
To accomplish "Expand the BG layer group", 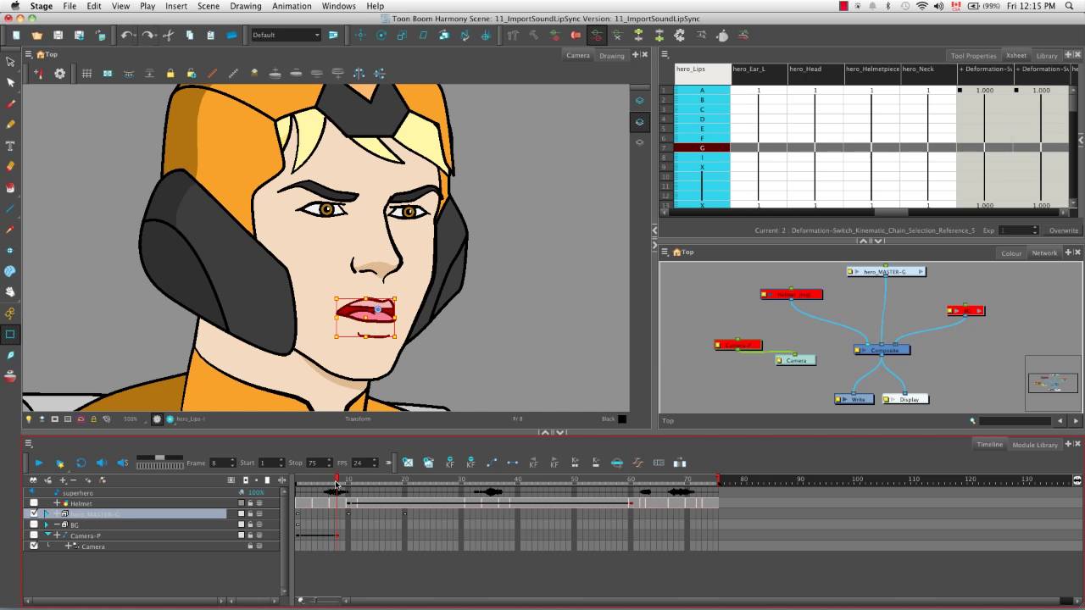I will click(x=47, y=524).
